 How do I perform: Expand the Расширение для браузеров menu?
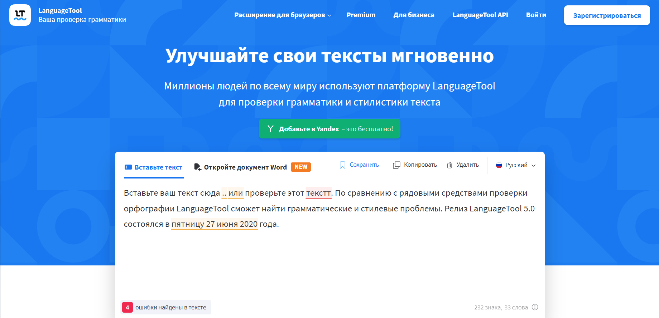283,15
